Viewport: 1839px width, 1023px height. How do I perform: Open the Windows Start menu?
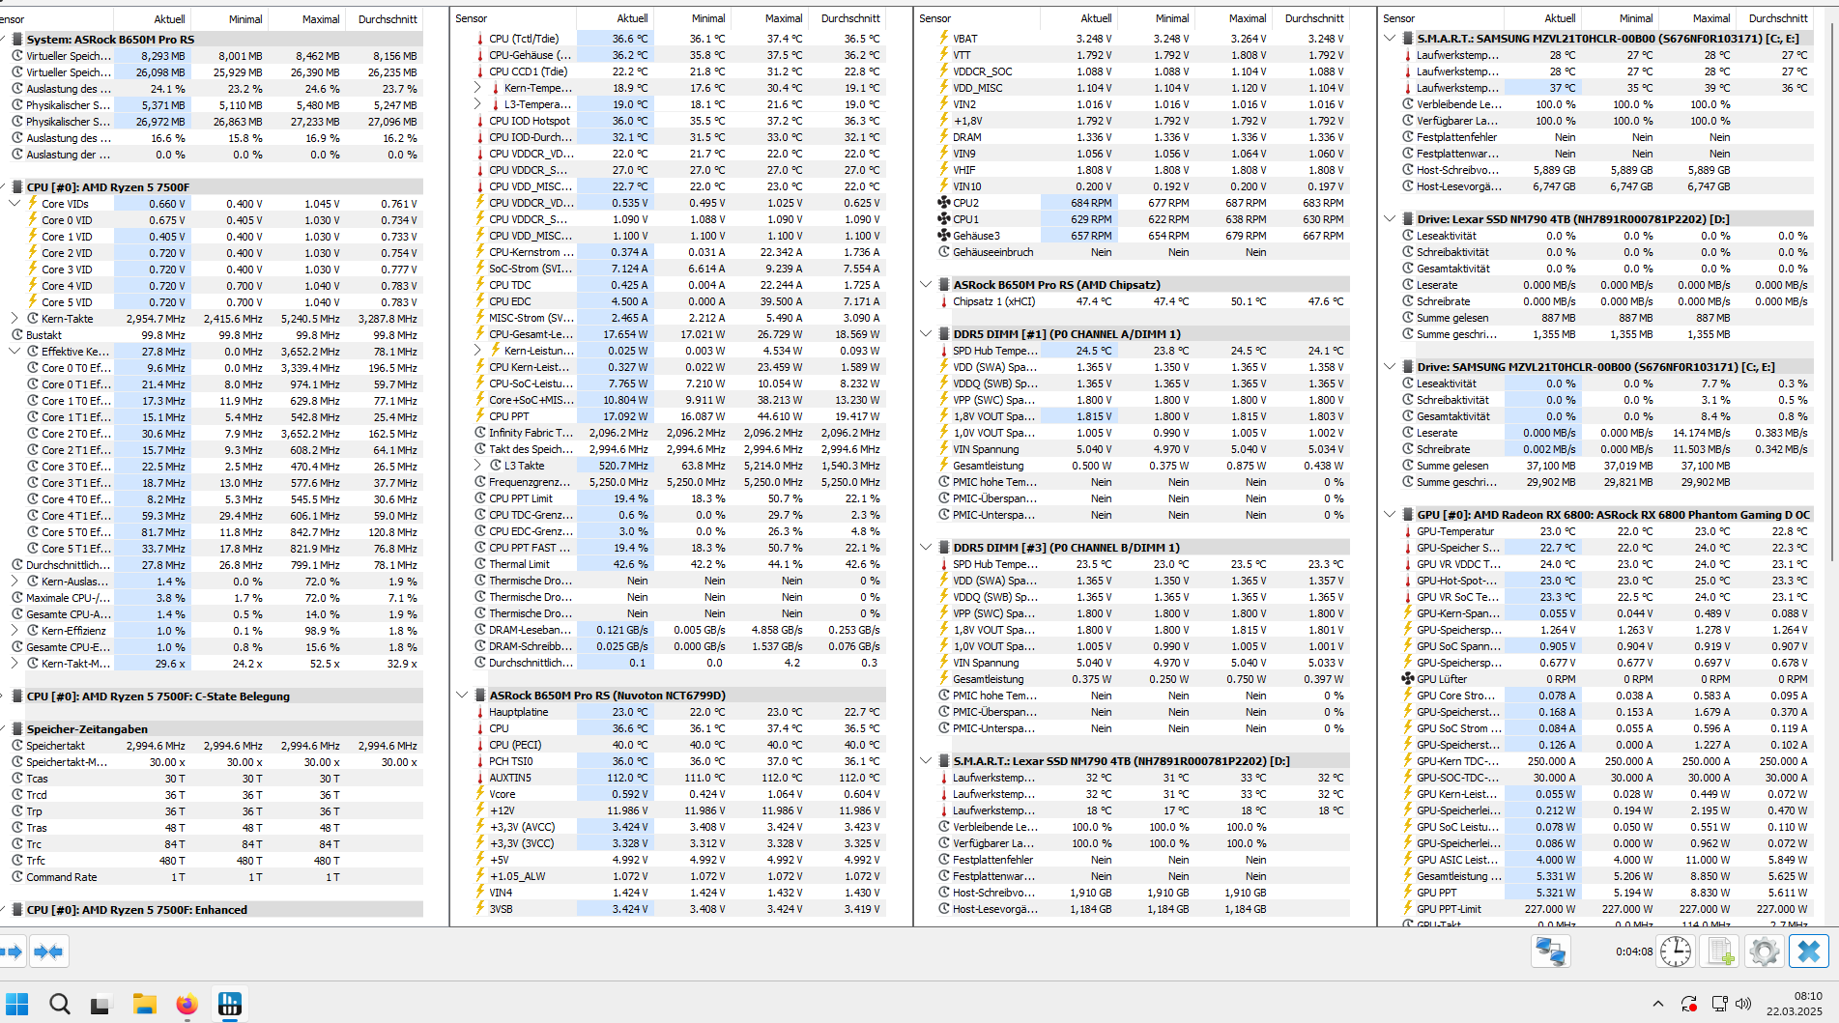(16, 1004)
